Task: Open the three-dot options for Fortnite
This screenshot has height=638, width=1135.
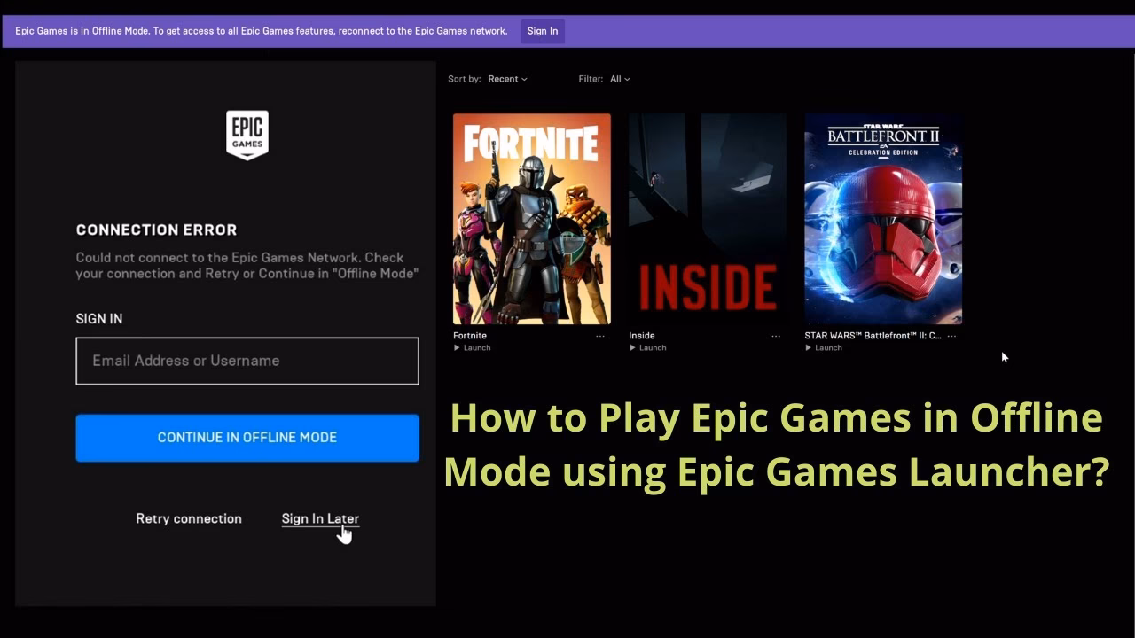Action: [600, 336]
